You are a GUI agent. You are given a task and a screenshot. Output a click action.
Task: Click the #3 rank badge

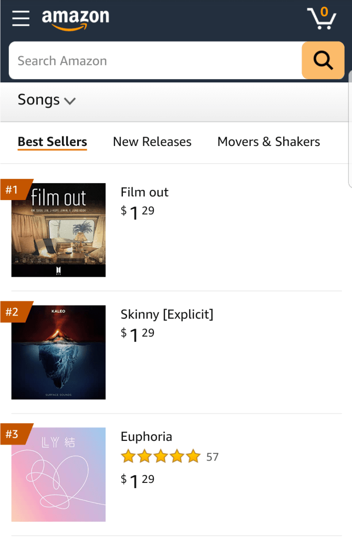(x=13, y=434)
